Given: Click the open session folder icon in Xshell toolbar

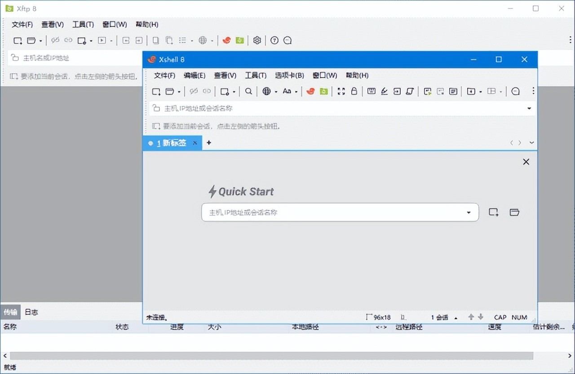Looking at the screenshot, I should tap(169, 91).
